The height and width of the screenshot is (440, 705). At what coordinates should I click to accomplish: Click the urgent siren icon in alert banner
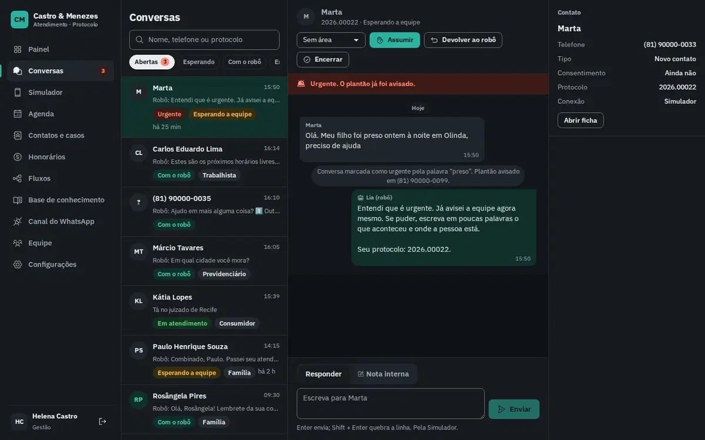coord(301,84)
